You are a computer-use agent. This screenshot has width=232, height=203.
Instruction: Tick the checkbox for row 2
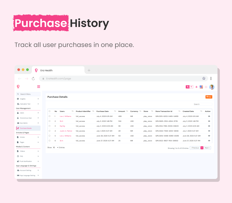pyautogui.click(x=50, y=121)
